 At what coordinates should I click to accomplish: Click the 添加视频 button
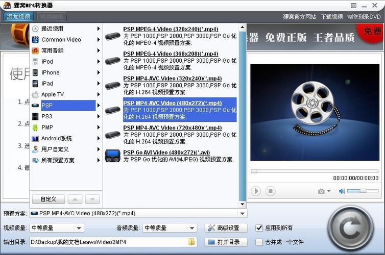(x=18, y=17)
